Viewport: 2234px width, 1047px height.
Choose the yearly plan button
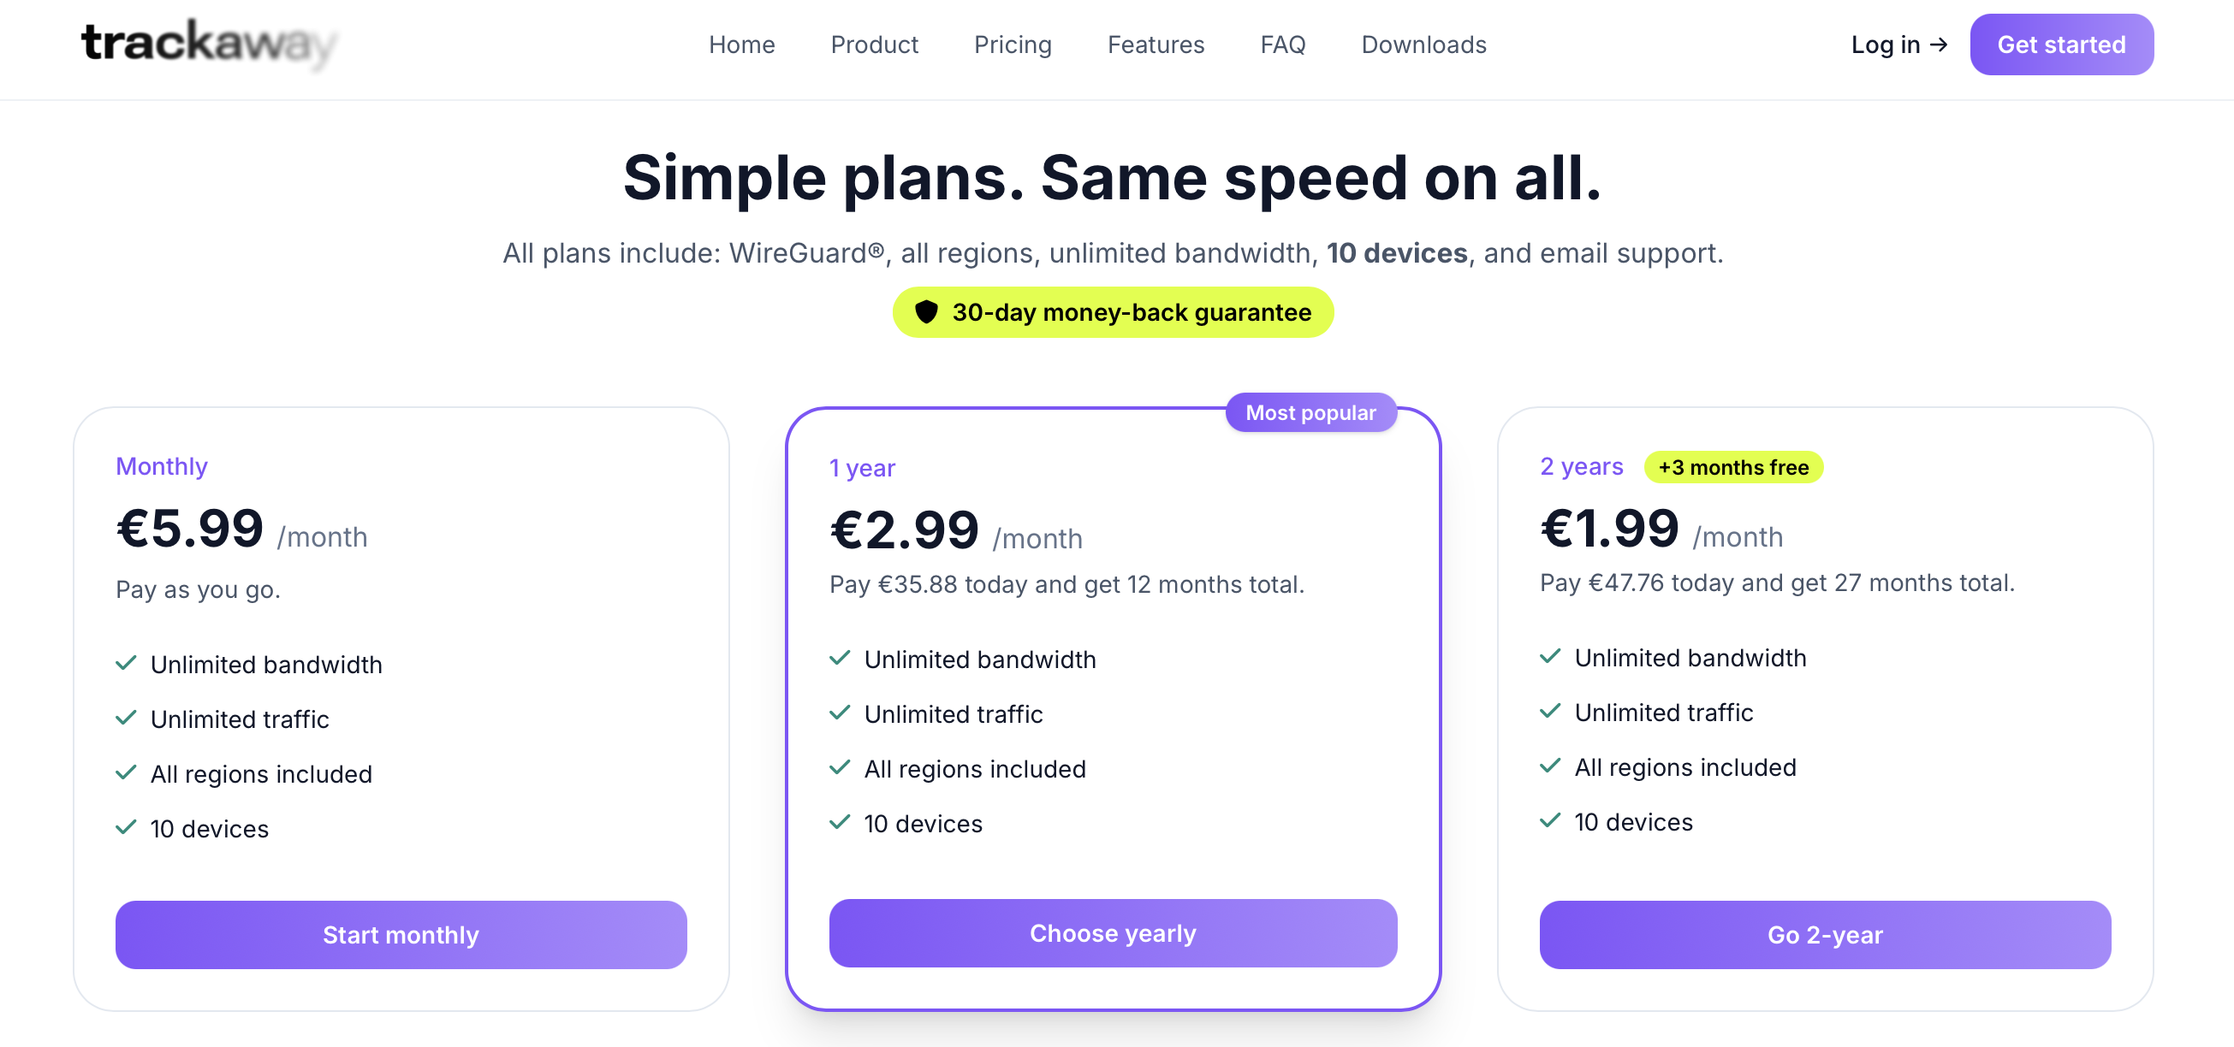[x=1113, y=932]
